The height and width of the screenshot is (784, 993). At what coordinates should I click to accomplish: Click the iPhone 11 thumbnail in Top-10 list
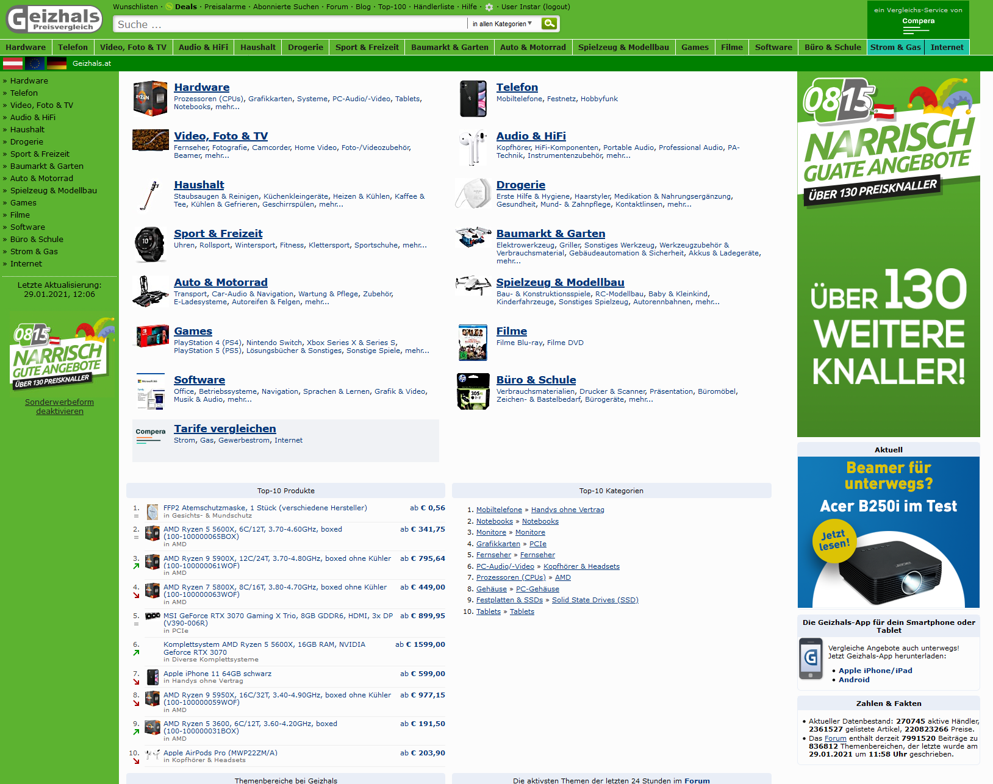(x=152, y=677)
